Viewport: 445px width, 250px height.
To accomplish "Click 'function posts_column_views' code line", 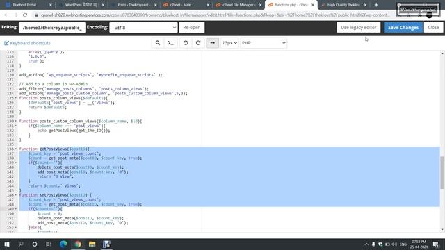I will point(63,98).
